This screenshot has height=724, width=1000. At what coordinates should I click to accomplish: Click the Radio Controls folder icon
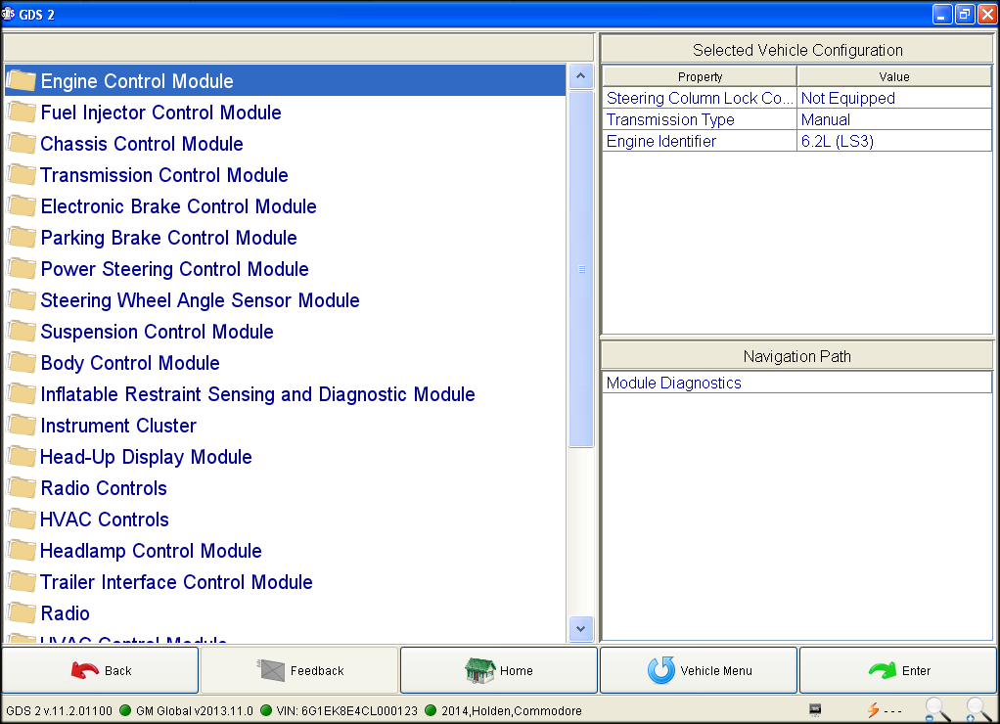click(x=22, y=487)
